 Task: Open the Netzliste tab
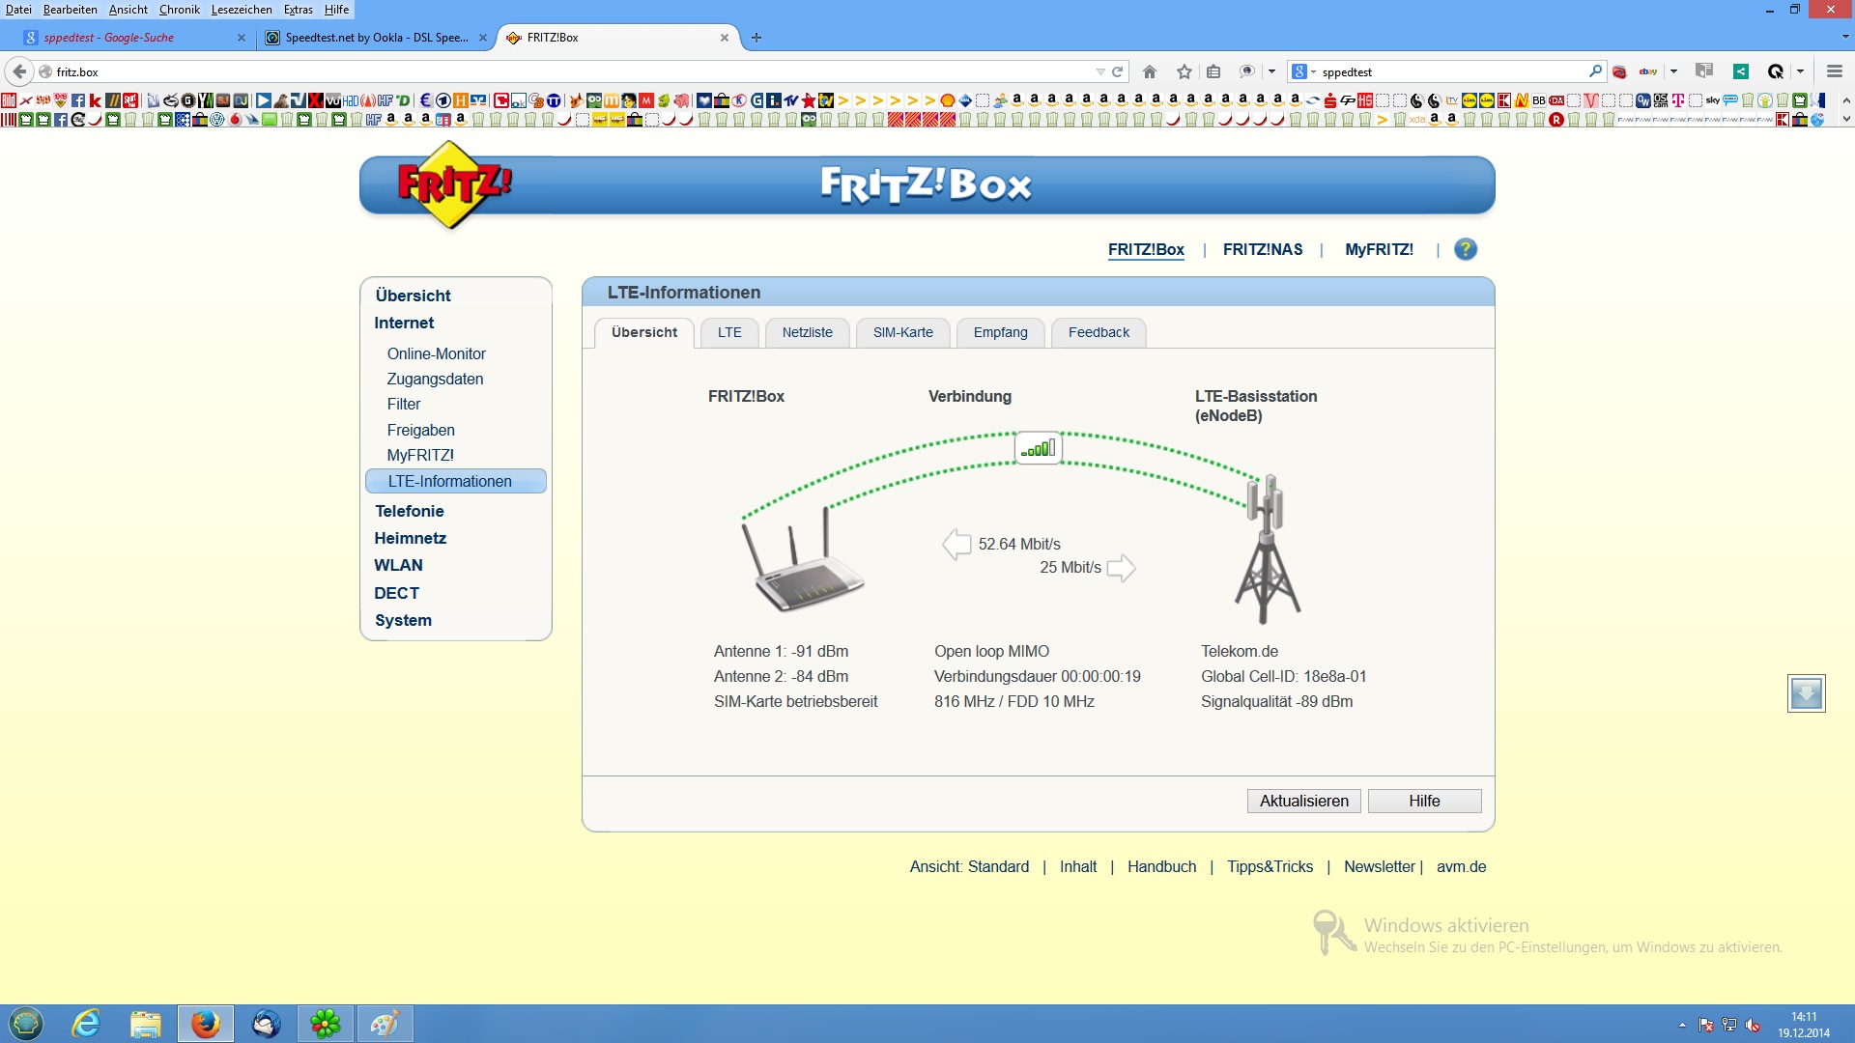(x=807, y=332)
